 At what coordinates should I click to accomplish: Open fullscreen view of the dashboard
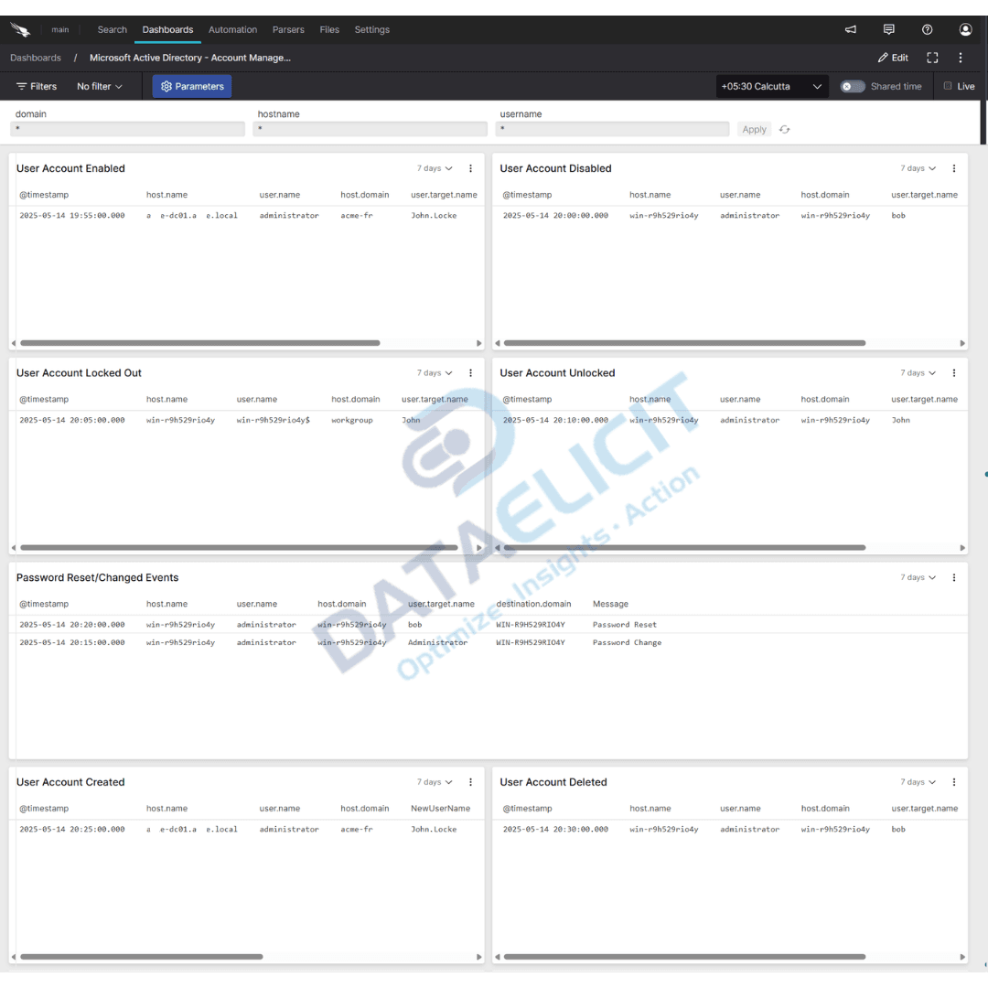(x=932, y=57)
